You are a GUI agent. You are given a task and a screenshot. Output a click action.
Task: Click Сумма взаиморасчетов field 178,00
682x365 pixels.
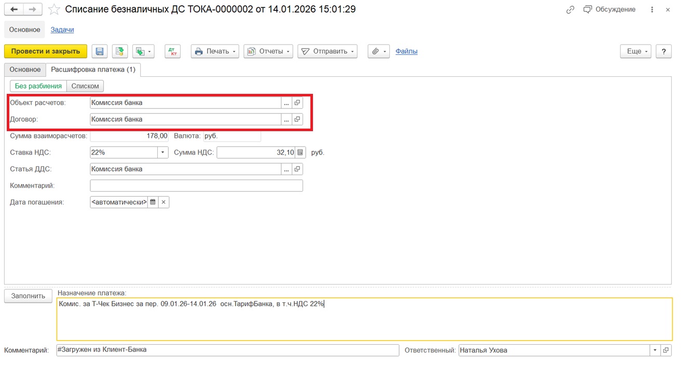pos(130,136)
